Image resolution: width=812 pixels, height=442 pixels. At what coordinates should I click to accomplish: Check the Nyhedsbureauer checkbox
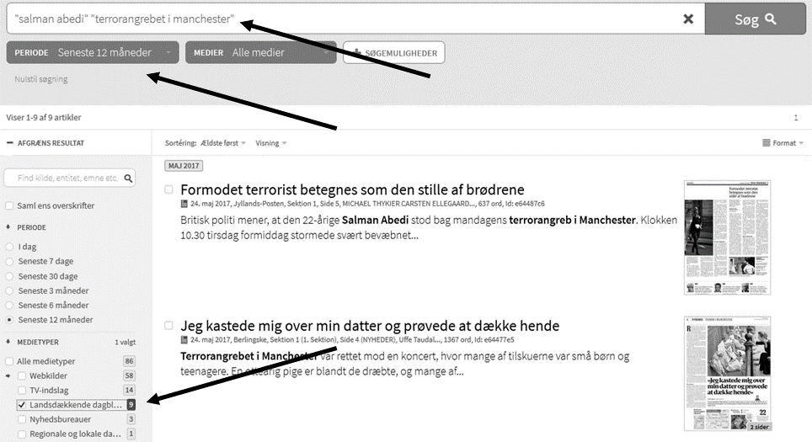[x=22, y=419]
